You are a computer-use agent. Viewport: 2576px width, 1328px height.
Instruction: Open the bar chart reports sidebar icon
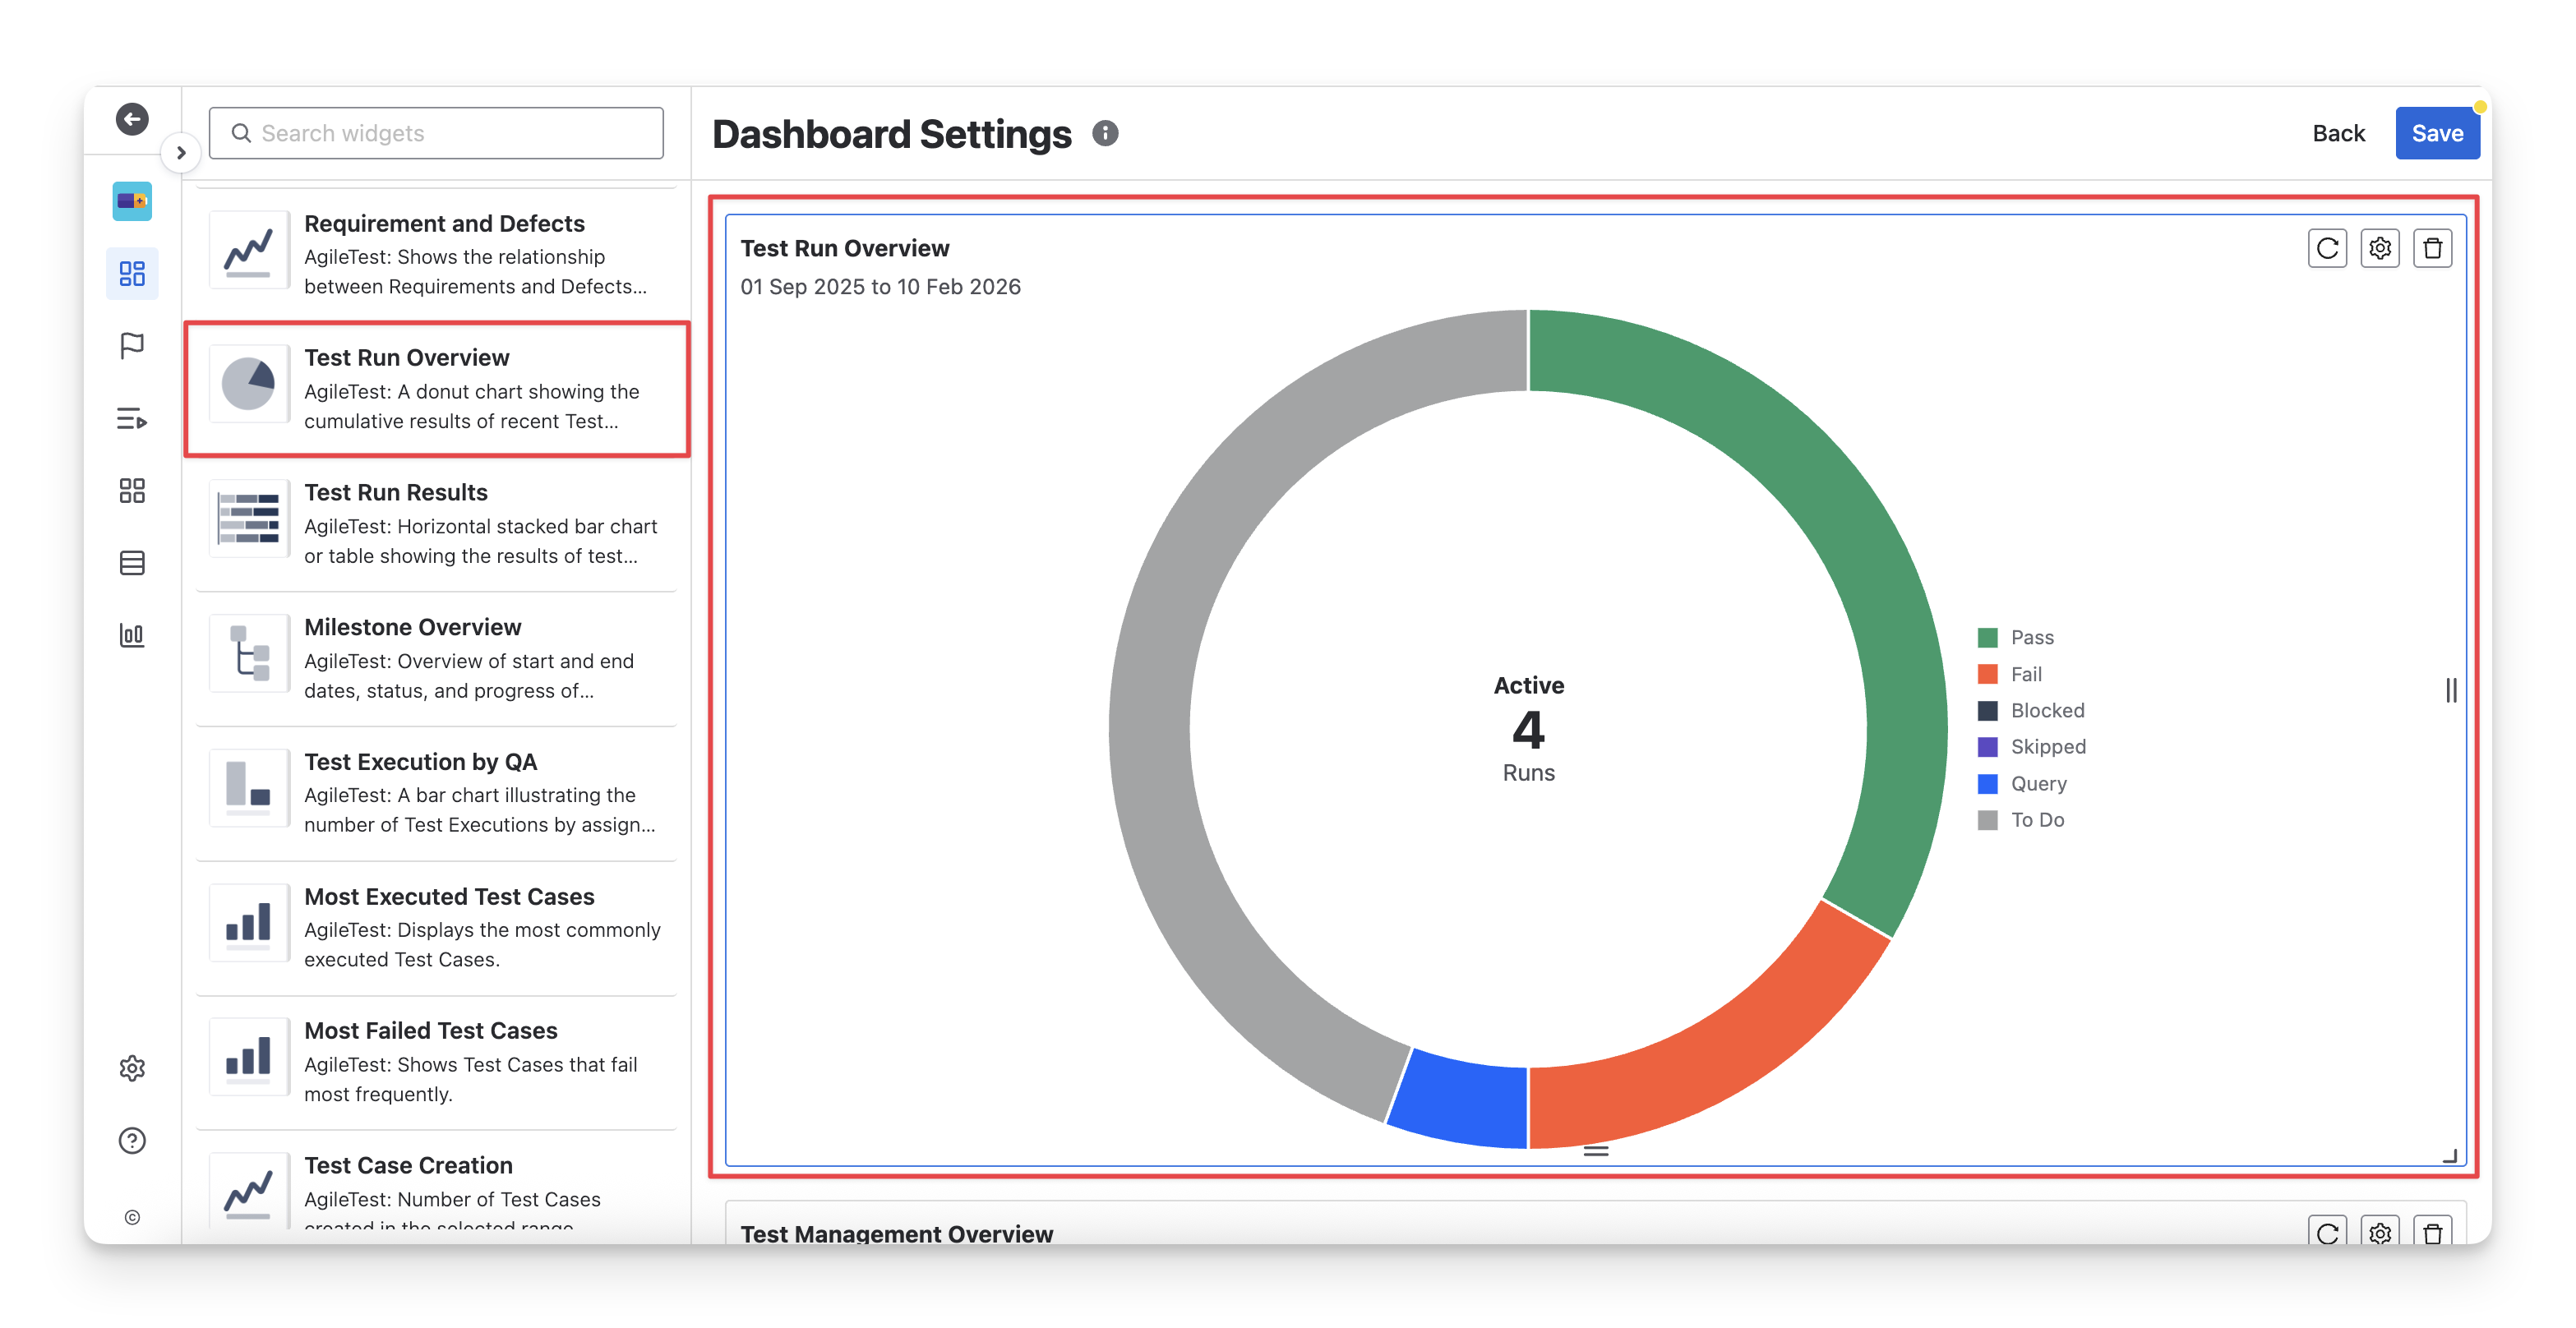coord(132,635)
